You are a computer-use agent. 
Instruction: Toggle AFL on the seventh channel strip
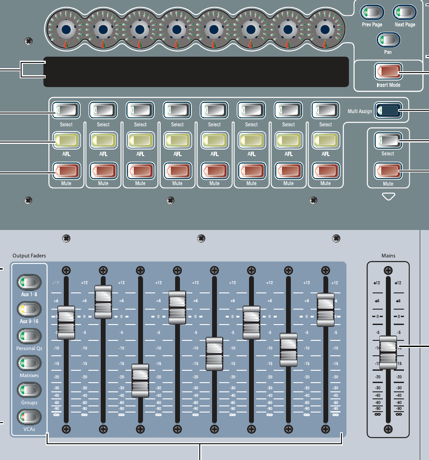pos(289,141)
